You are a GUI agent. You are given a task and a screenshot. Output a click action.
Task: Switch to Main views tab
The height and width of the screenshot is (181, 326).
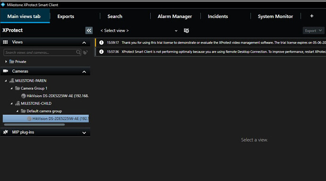point(25,16)
